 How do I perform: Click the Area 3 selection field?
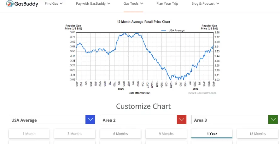pyautogui.click(x=230, y=120)
